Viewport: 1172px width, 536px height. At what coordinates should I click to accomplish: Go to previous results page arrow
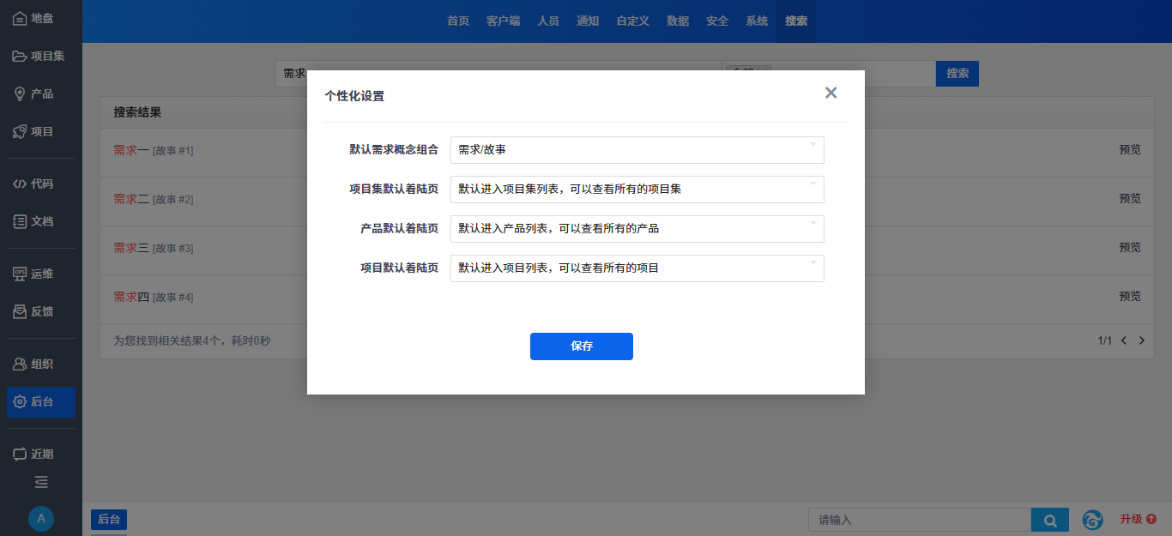(1124, 340)
